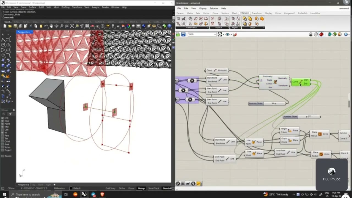Click the color wheel properties icon in Rhino
This screenshot has width=352, height=198.
coord(128,26)
